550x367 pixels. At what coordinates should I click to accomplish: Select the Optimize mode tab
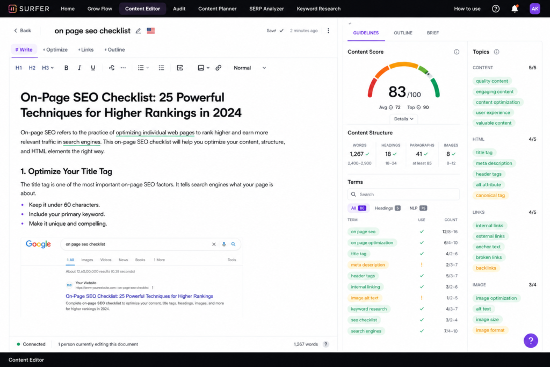(55, 50)
